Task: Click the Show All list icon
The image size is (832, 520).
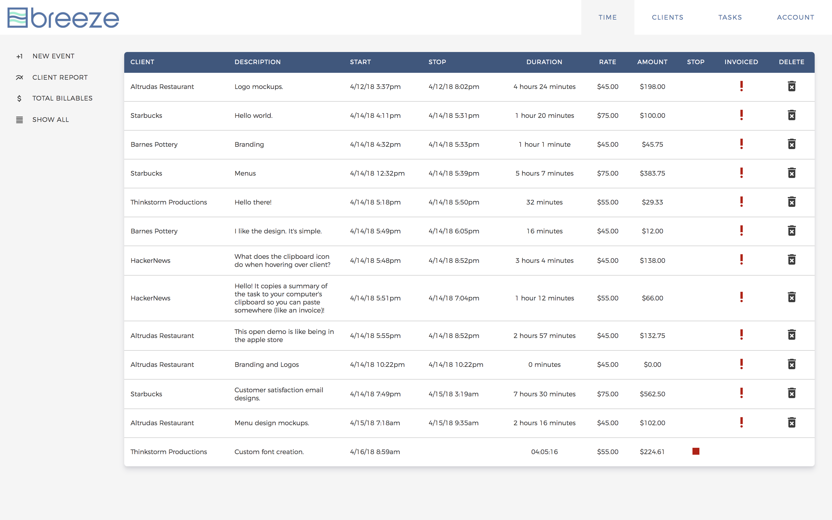Action: tap(19, 120)
